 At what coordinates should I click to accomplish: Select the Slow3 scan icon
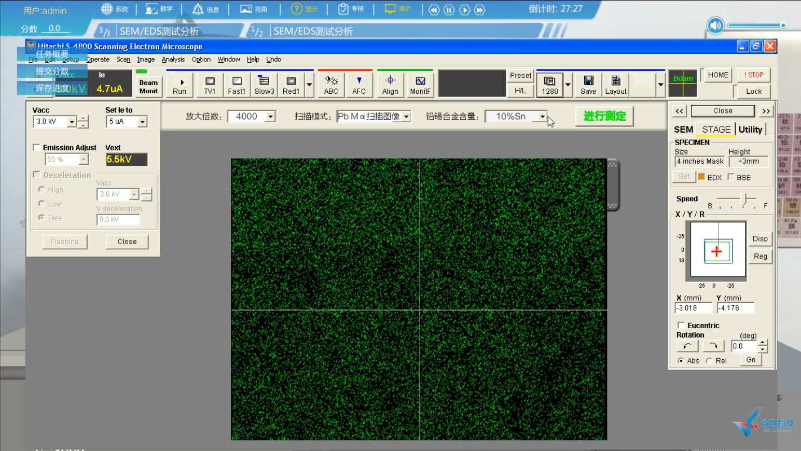[264, 86]
